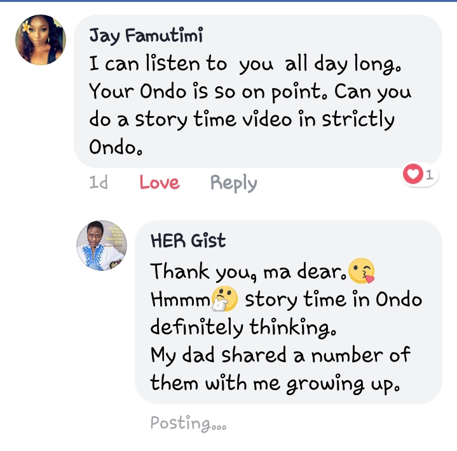The width and height of the screenshot is (457, 451).
Task: Reply to Jay Famutimi's comment
Action: [233, 183]
